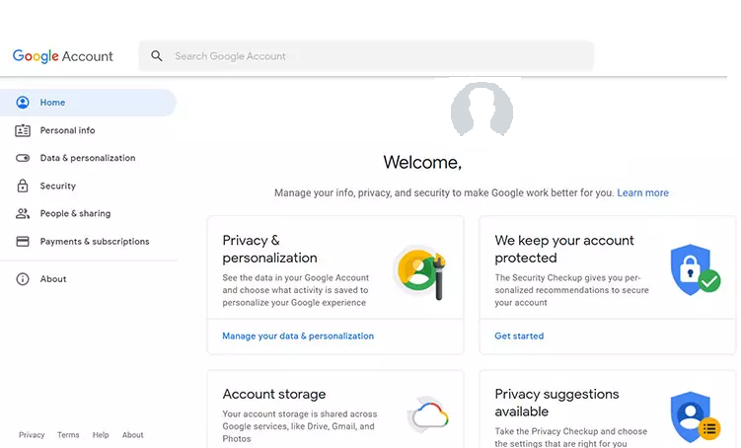
Task: Click the Privacy & personalization illustration
Action: [x=420, y=272]
